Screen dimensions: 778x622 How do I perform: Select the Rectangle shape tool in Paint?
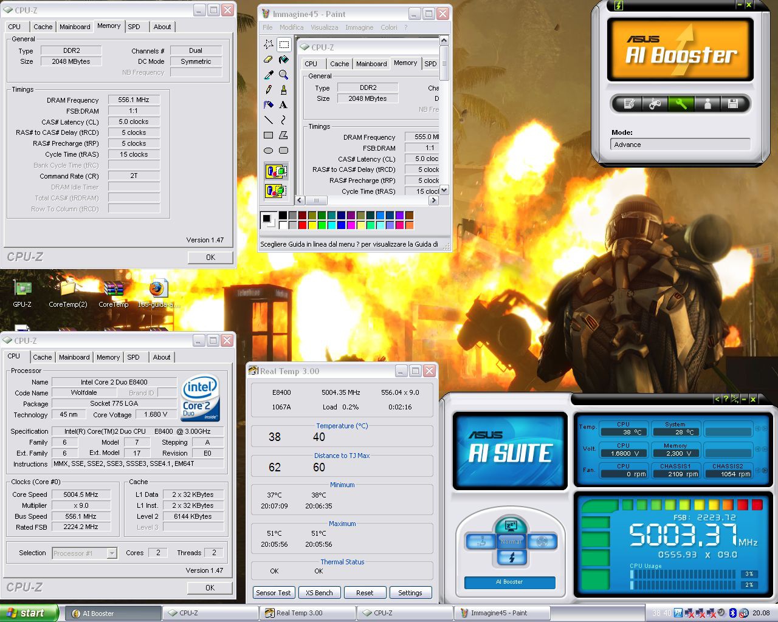(268, 135)
